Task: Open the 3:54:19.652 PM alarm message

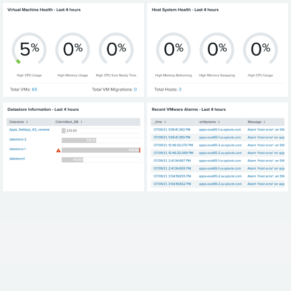Action: click(266, 184)
